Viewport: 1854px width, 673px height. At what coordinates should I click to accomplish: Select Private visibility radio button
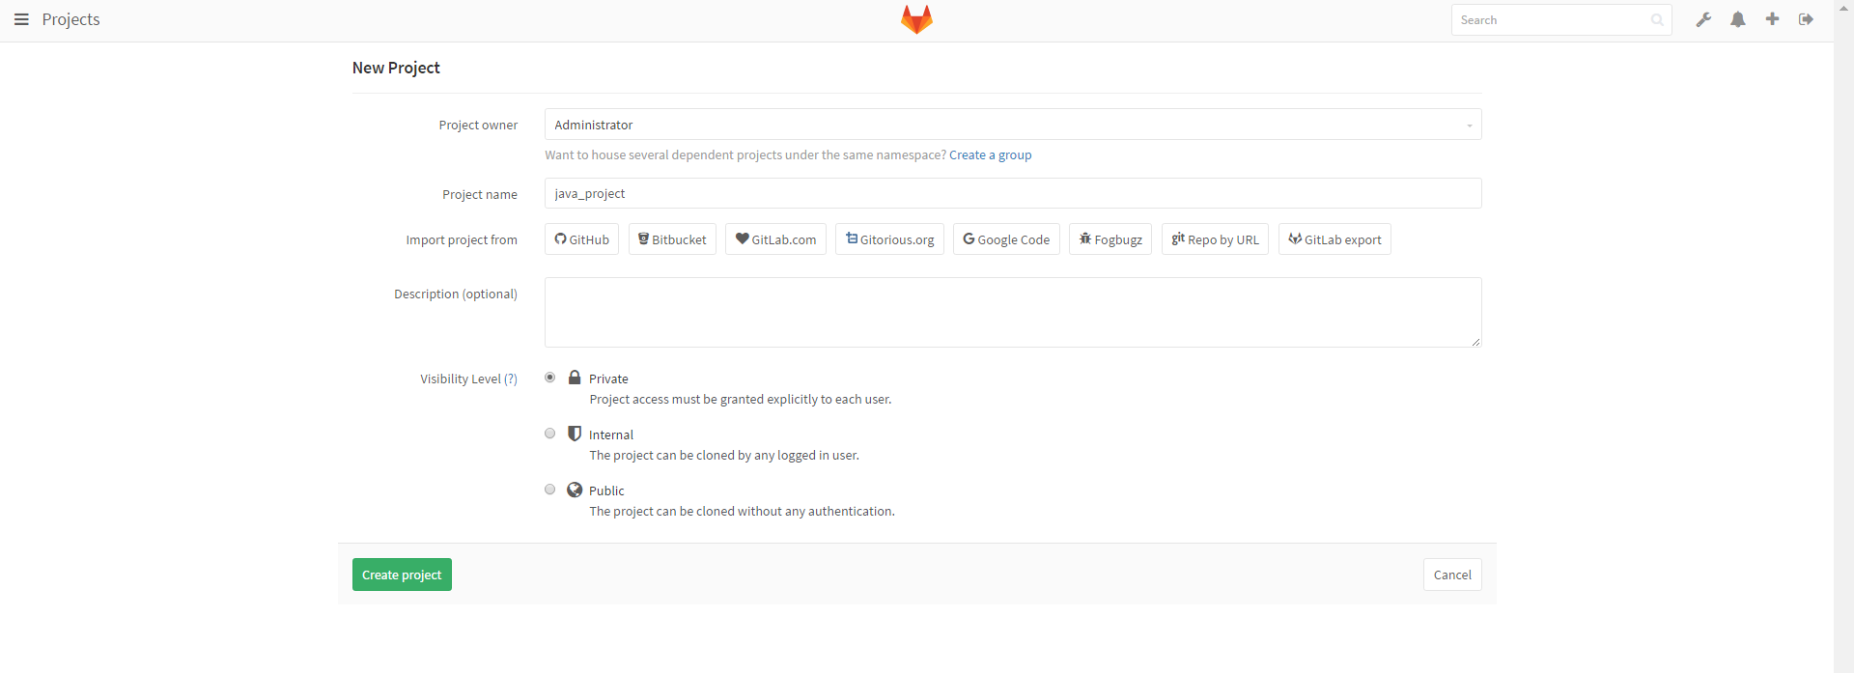pos(550,378)
